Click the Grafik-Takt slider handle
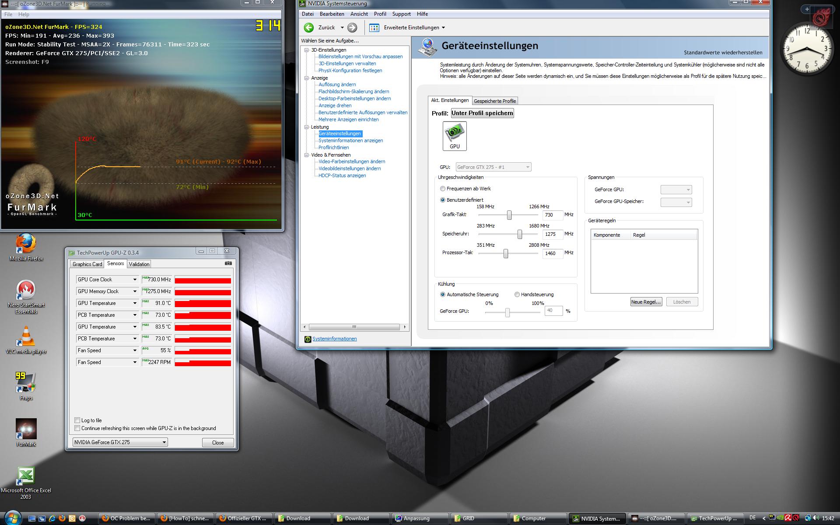The image size is (840, 525). (x=509, y=215)
